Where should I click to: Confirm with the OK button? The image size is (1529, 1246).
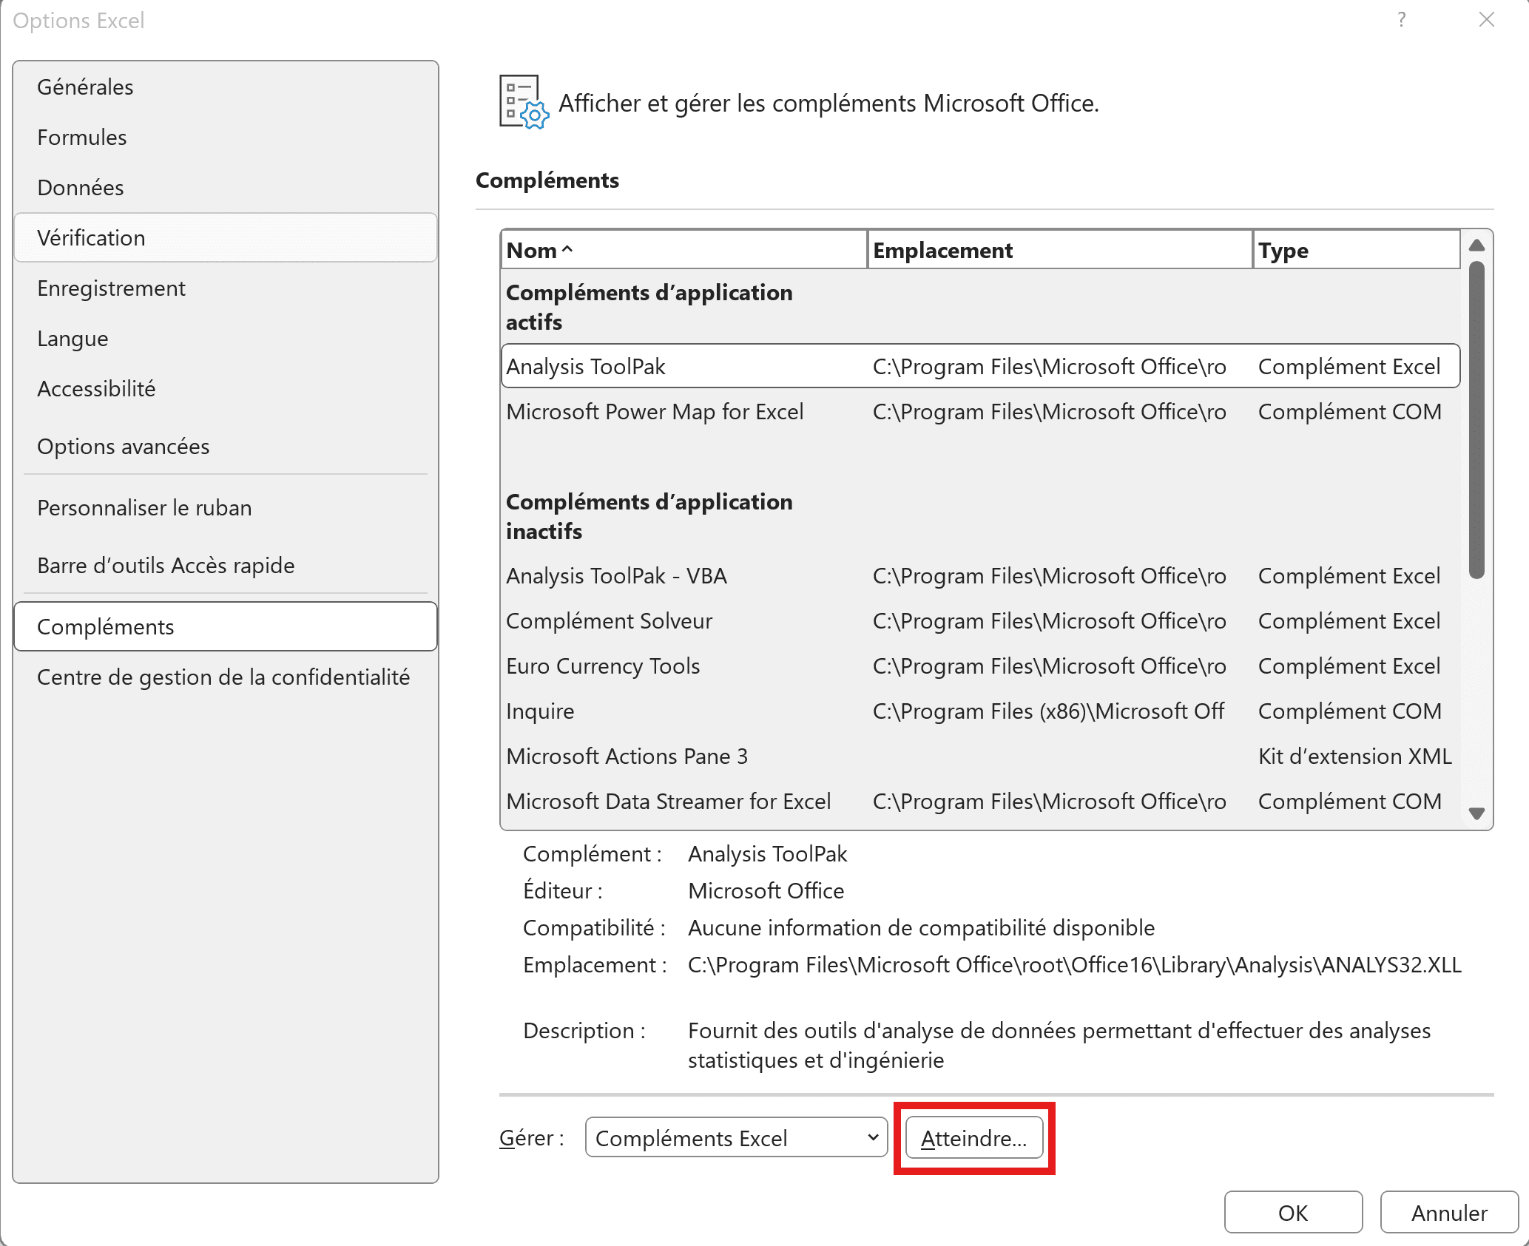[x=1292, y=1212]
